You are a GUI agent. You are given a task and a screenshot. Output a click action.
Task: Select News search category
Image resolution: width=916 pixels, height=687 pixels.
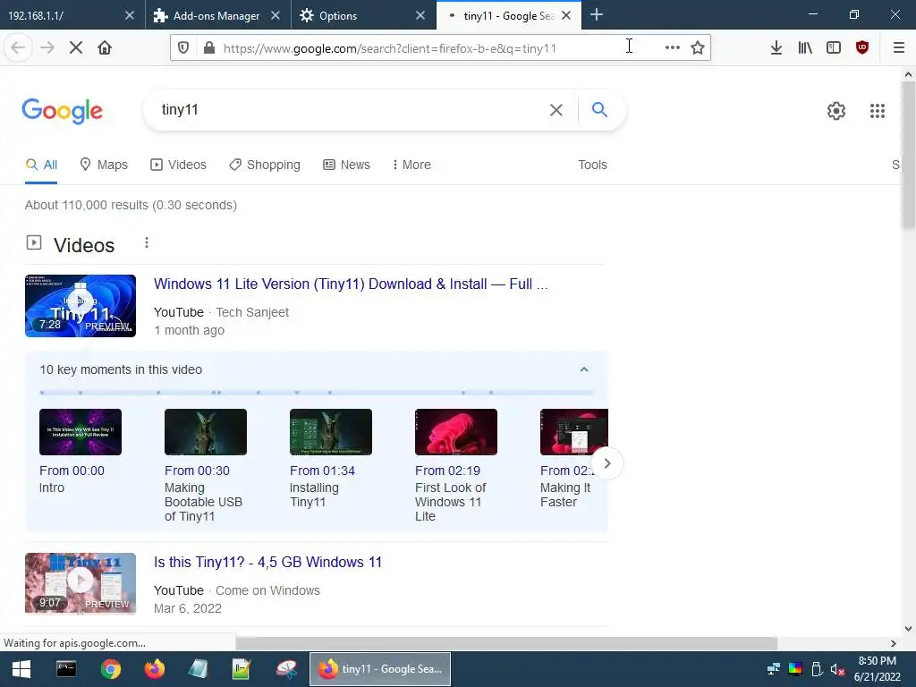pos(346,165)
